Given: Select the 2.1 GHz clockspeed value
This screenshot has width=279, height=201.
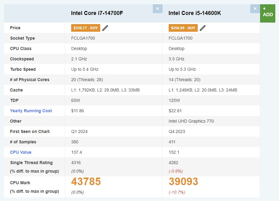Looking at the screenshot, I should point(79,59).
